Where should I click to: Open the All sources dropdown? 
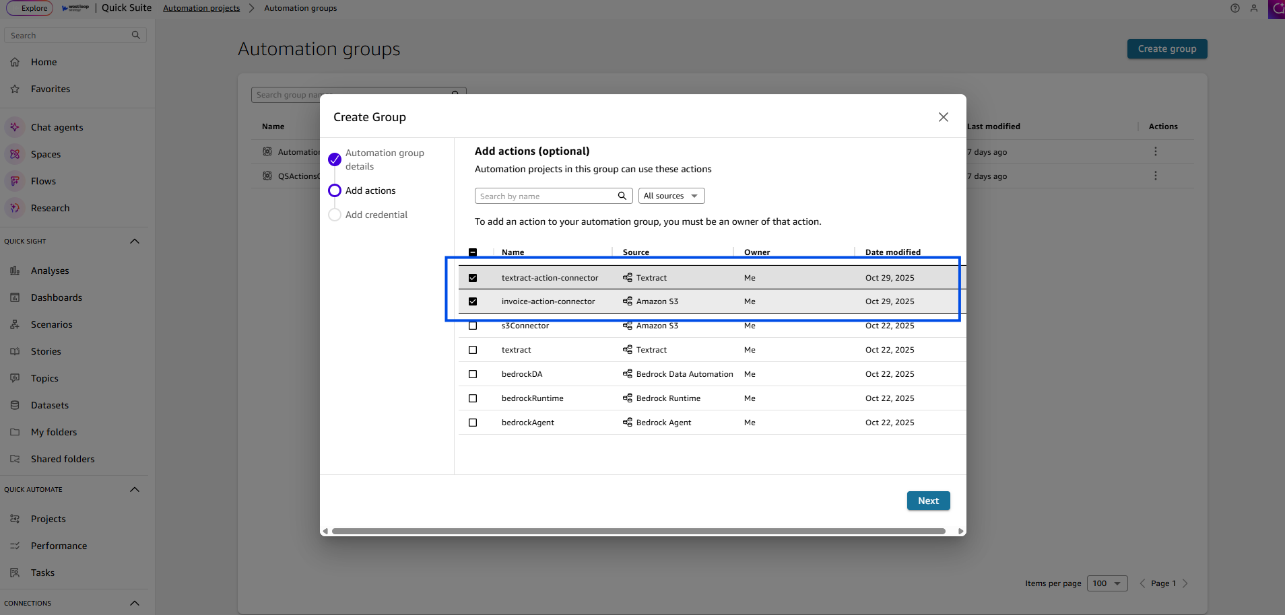click(x=671, y=196)
